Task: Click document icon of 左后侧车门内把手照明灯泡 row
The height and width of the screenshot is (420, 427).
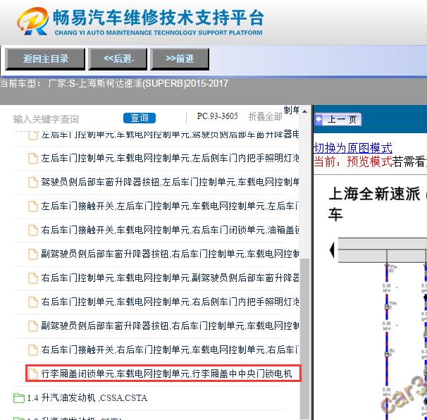Action: (33, 159)
